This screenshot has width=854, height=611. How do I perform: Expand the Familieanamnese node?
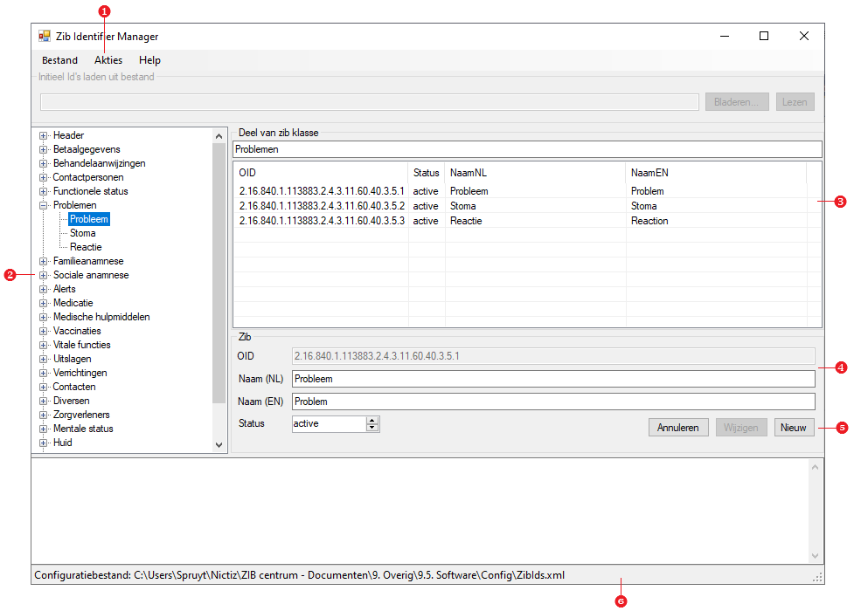pyautogui.click(x=43, y=261)
